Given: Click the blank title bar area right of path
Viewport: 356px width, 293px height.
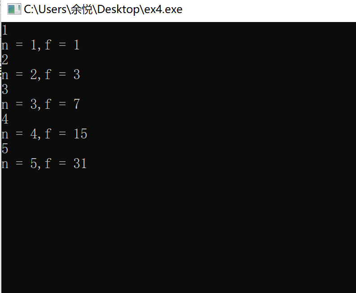Looking at the screenshot, I should point(269,9).
